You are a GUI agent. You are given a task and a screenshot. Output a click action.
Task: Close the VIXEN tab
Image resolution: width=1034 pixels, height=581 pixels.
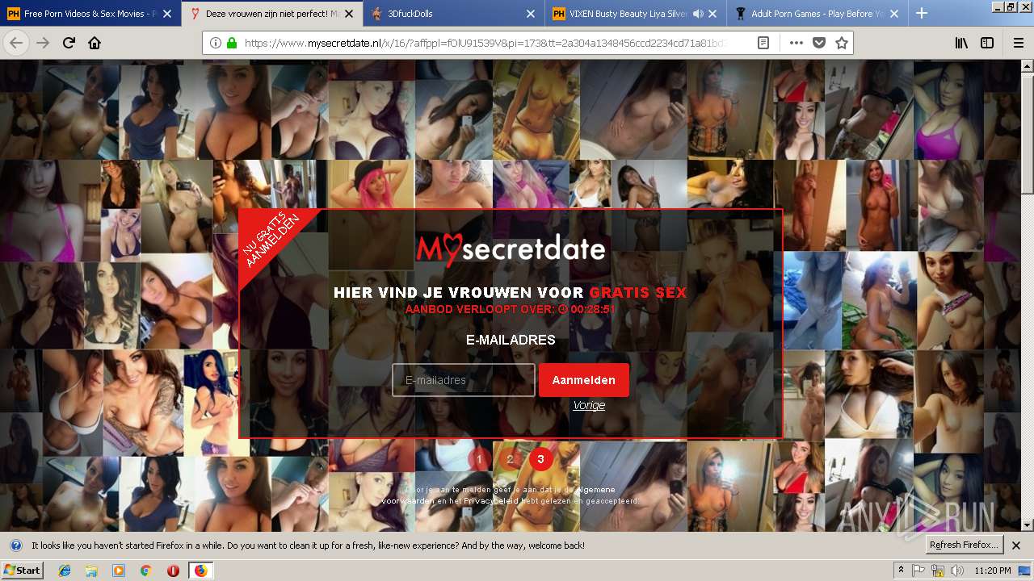(713, 14)
